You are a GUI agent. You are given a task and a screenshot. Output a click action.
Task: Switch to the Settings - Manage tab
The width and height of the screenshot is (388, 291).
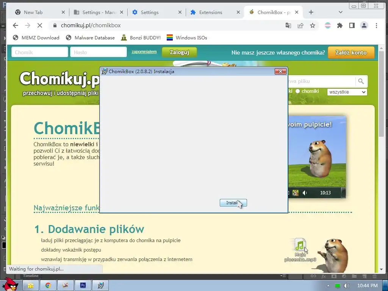[x=99, y=12]
